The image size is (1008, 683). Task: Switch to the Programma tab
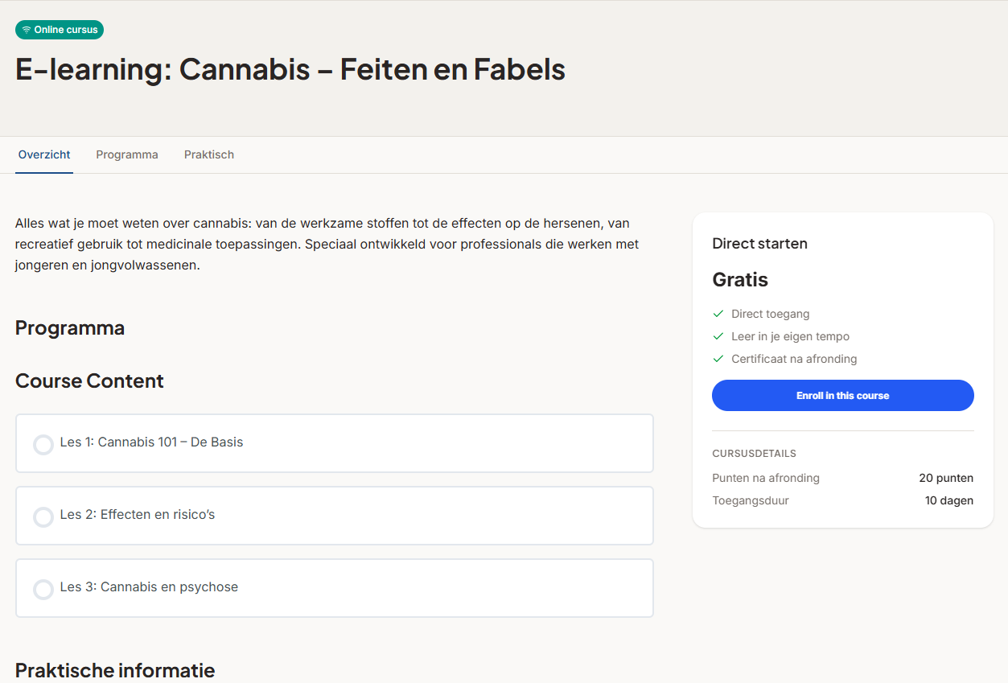(x=127, y=154)
